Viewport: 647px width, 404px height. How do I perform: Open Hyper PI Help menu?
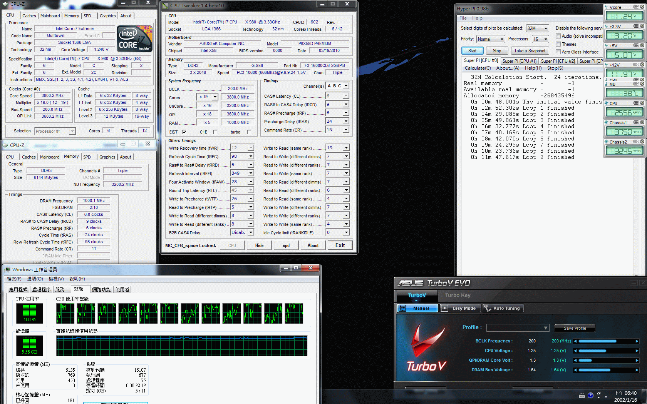click(477, 18)
